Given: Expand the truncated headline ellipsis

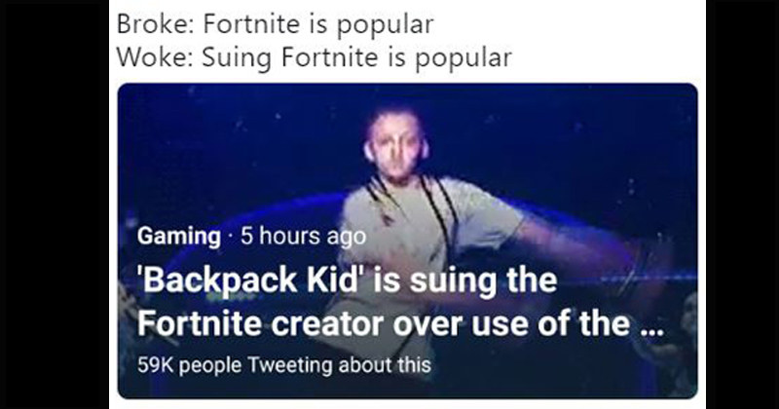Looking at the screenshot, I should (x=649, y=326).
